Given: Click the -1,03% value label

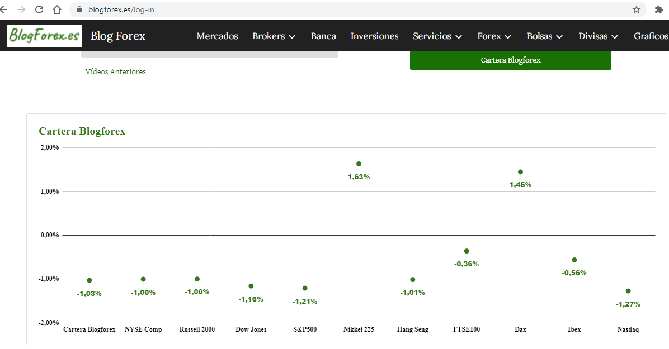Looking at the screenshot, I should pyautogui.click(x=89, y=294).
